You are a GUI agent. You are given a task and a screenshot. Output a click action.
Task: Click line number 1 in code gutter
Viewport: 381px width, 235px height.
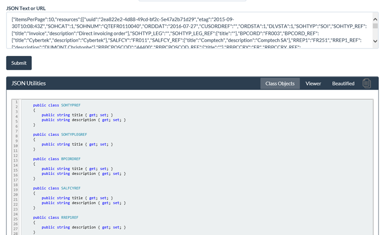16,102
